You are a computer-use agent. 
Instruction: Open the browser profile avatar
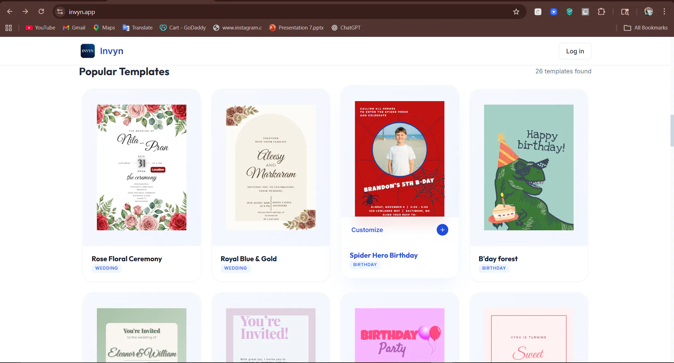(x=648, y=12)
